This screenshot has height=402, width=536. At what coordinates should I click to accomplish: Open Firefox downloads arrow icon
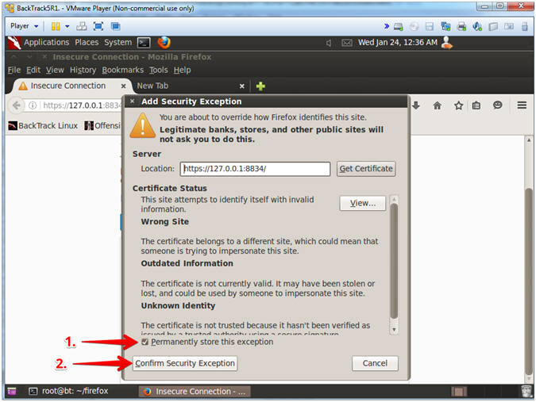pos(415,105)
